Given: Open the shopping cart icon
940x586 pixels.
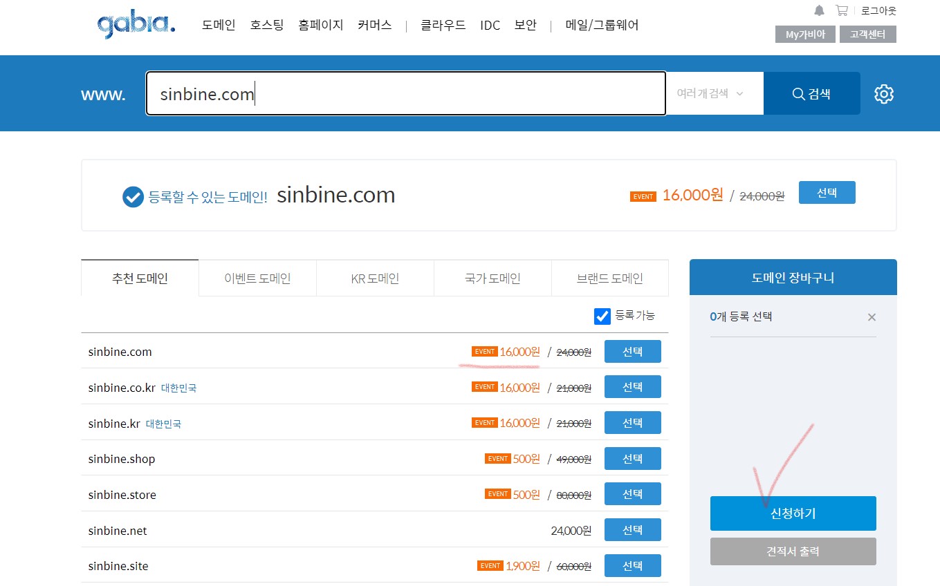Looking at the screenshot, I should click(x=841, y=10).
